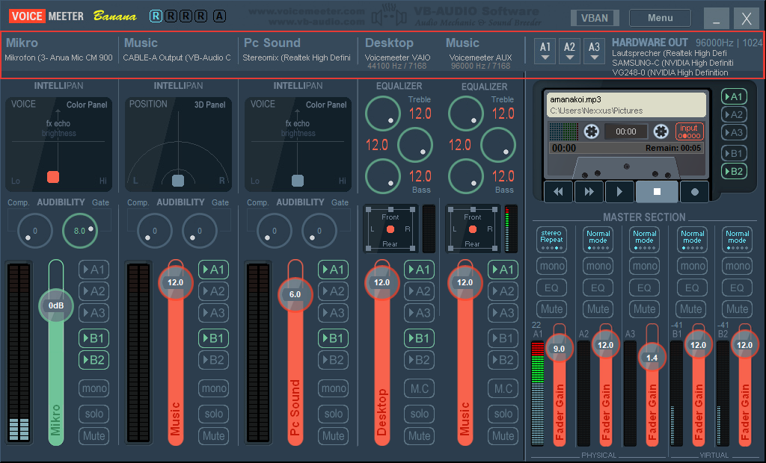Screen dimensions: 766x463
Task: Click the A1 master 9.0 fader knob
Action: (x=559, y=349)
